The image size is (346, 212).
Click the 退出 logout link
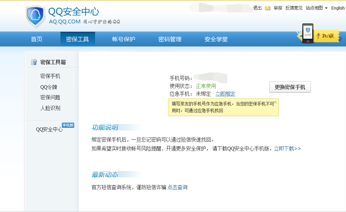pos(257,8)
